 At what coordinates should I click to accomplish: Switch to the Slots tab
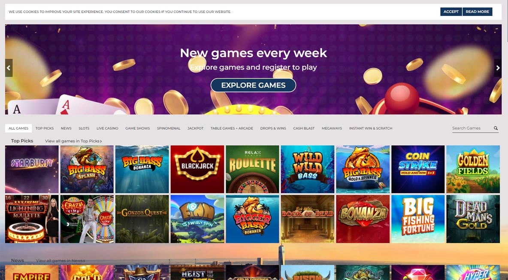(84, 128)
